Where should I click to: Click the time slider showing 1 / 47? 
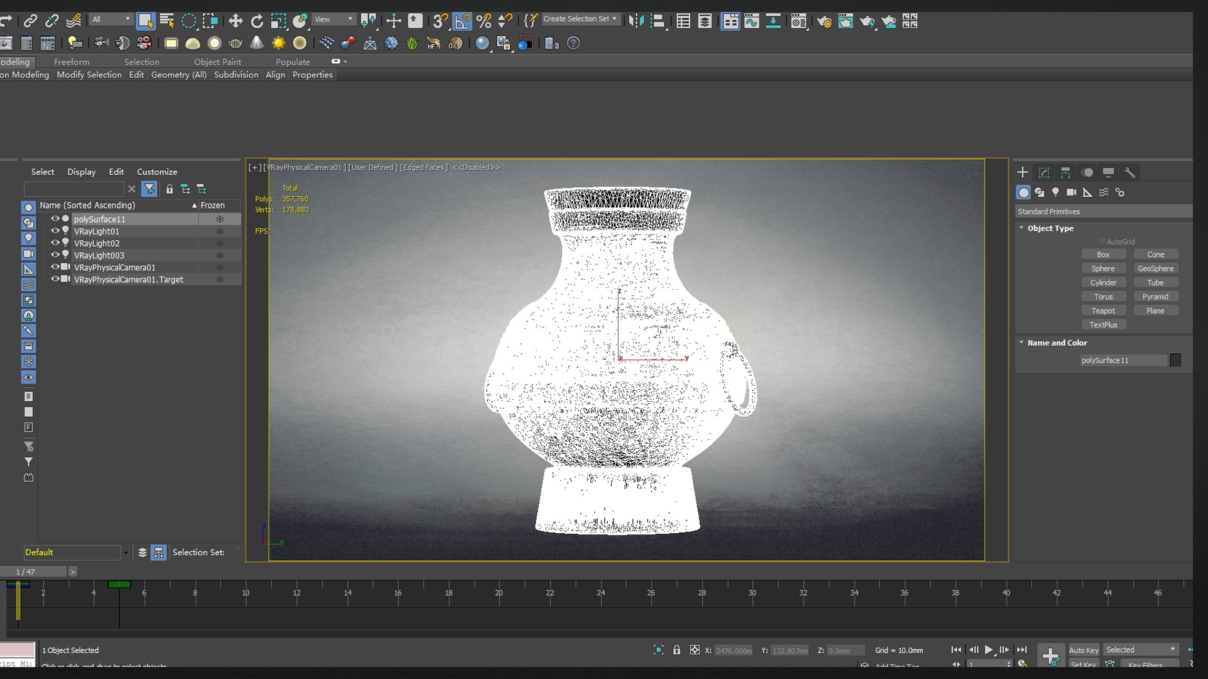[33, 571]
